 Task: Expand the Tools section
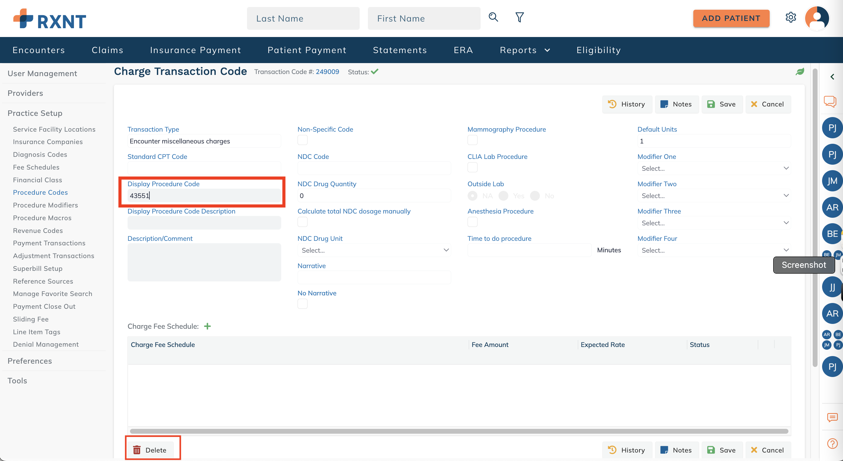click(17, 380)
